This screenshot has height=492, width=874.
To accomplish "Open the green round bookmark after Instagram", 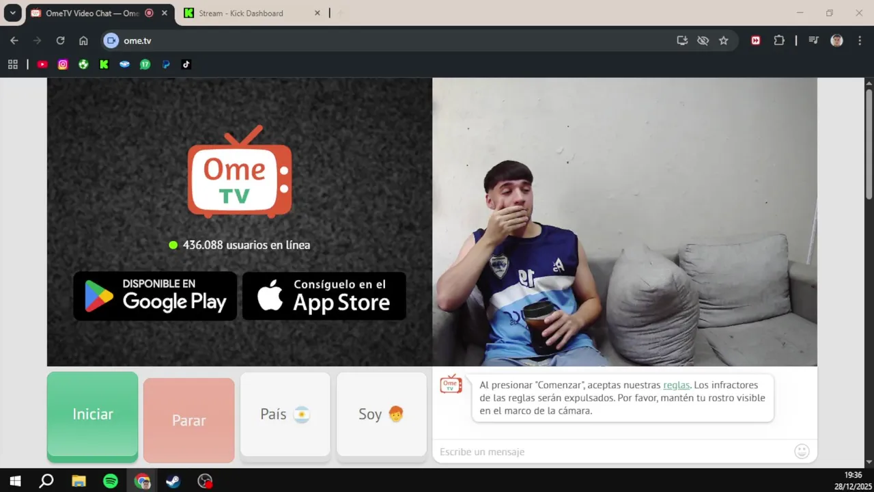I will pos(83,64).
